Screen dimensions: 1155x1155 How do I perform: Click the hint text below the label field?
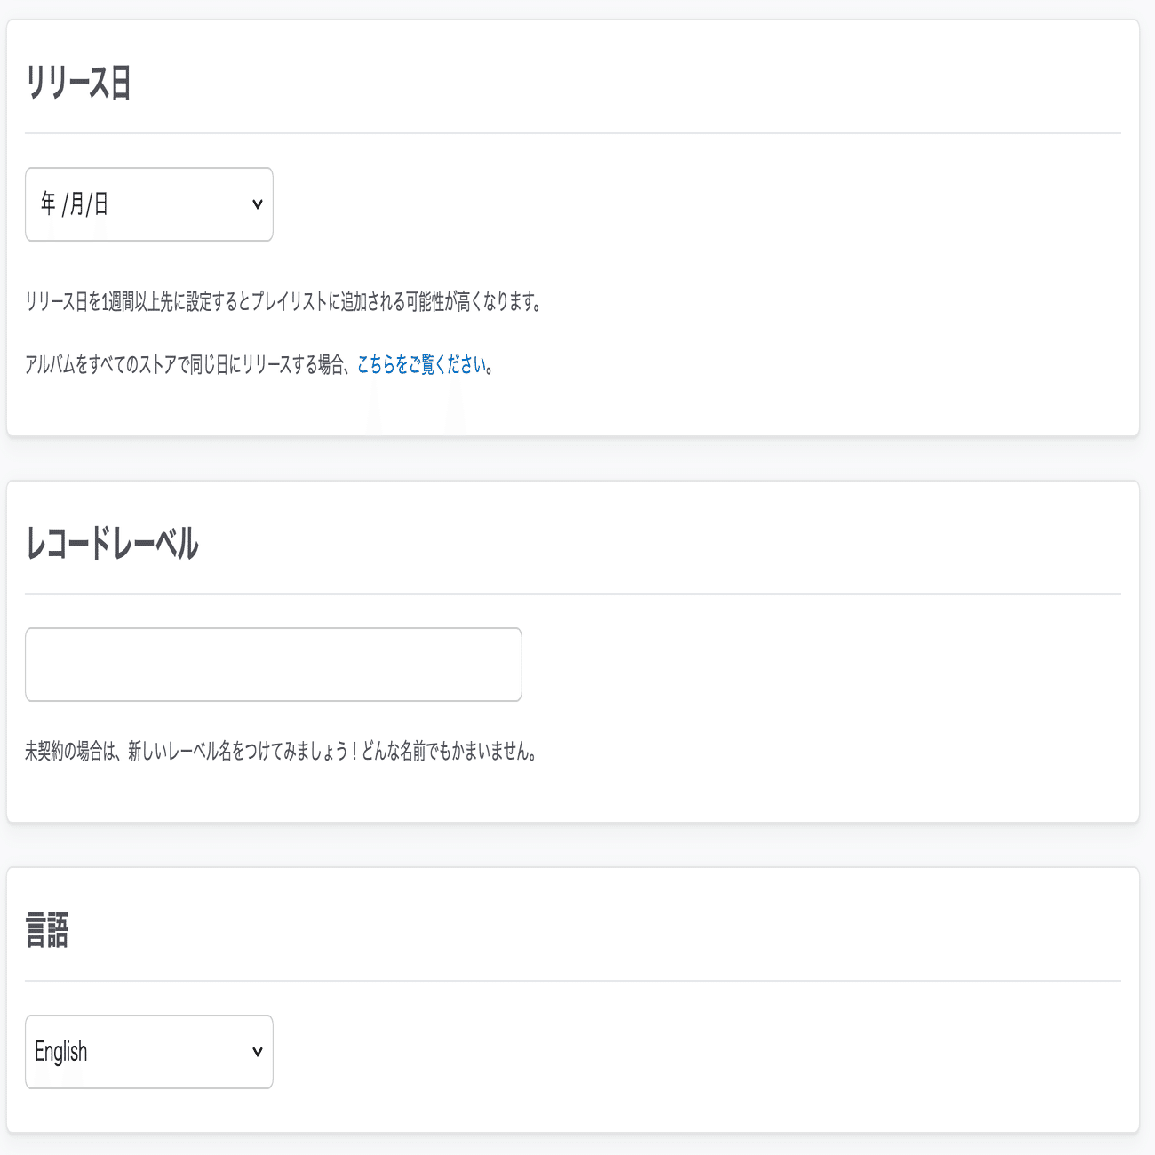click(x=280, y=753)
